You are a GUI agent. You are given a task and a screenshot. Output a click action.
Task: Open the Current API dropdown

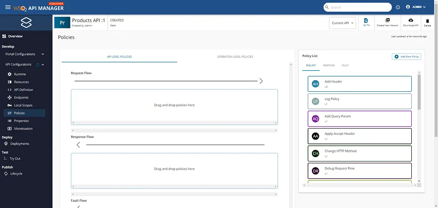pyautogui.click(x=343, y=23)
